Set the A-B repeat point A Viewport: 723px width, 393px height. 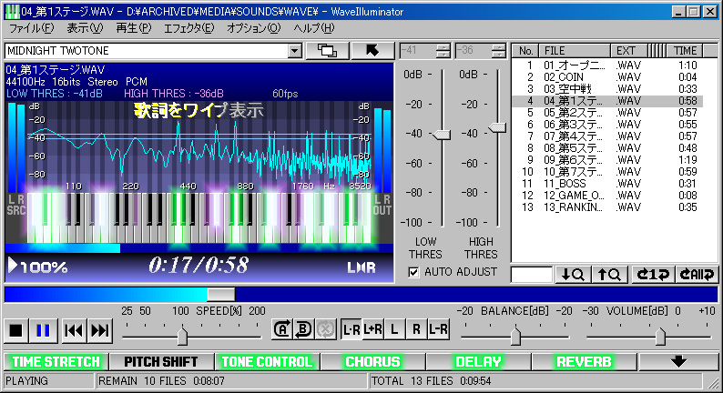(x=282, y=330)
